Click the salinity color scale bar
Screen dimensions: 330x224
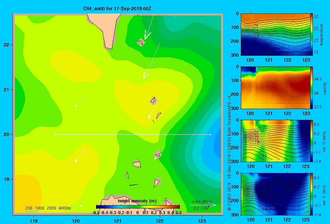312,88
